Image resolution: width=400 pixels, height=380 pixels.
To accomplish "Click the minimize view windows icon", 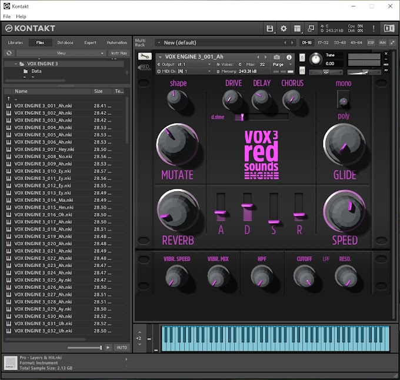I will pyautogui.click(x=311, y=29).
